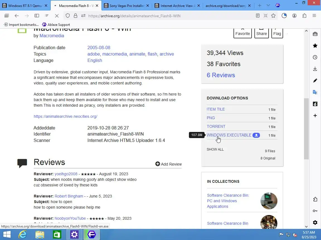Switch to archive.org/download/sony tab

[x=226, y=6]
